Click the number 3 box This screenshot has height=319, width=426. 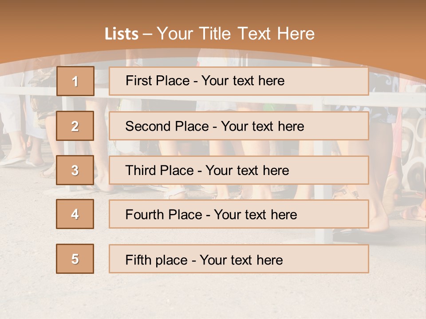[75, 170]
